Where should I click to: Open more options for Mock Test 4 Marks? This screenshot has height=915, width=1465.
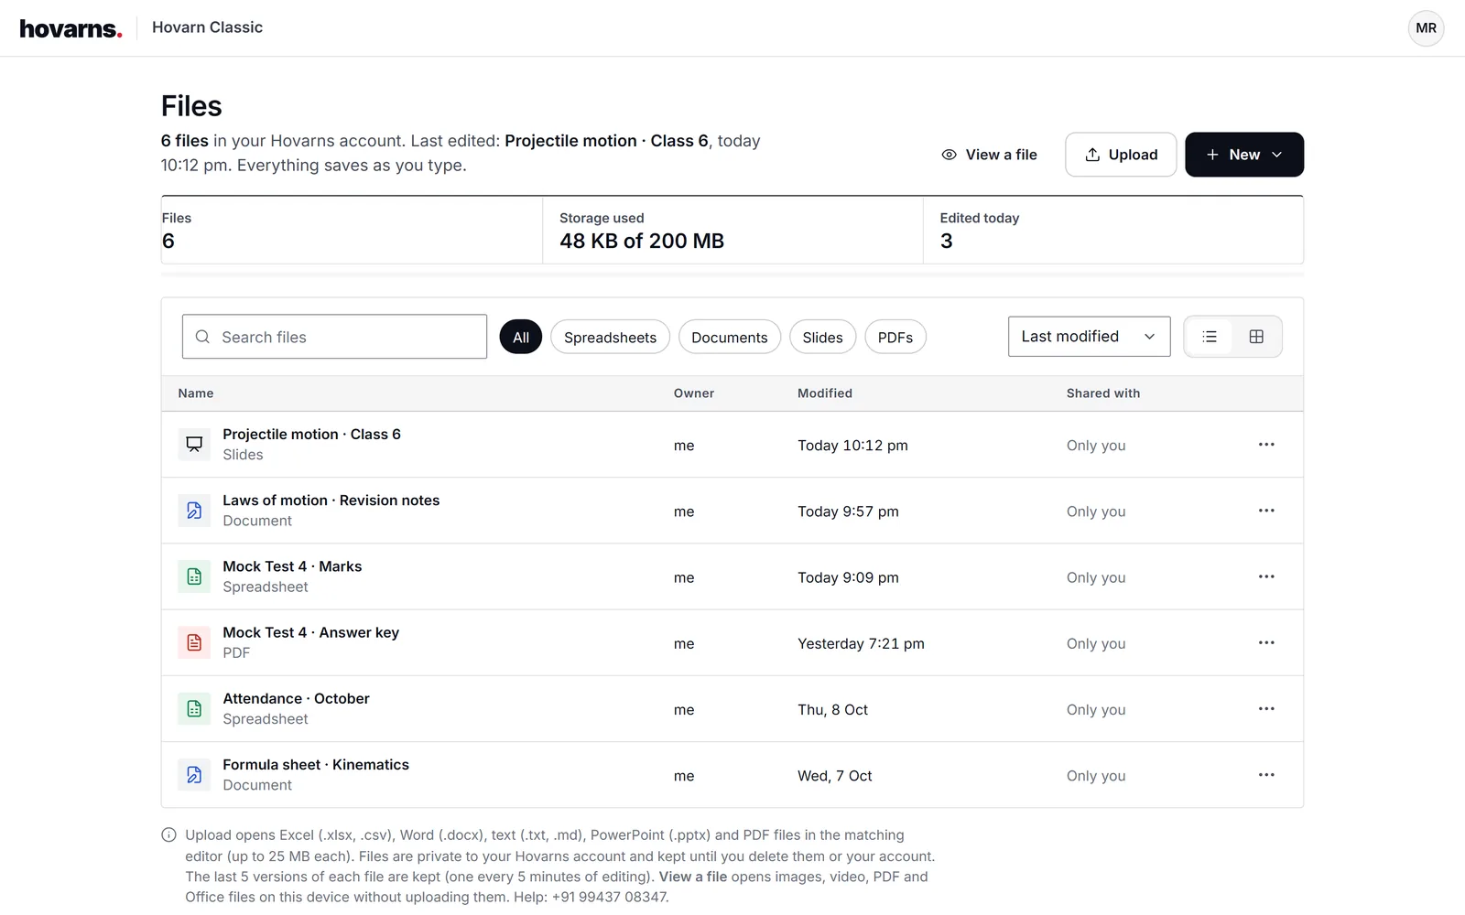click(1266, 576)
